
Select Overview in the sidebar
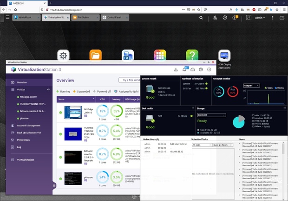coord(29,82)
